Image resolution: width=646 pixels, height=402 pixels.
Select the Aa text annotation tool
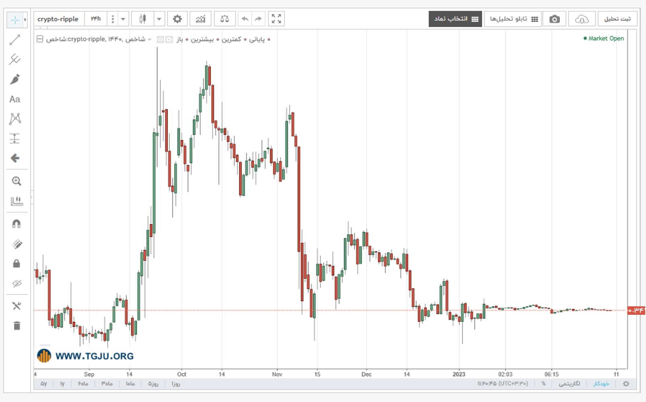pyautogui.click(x=15, y=99)
